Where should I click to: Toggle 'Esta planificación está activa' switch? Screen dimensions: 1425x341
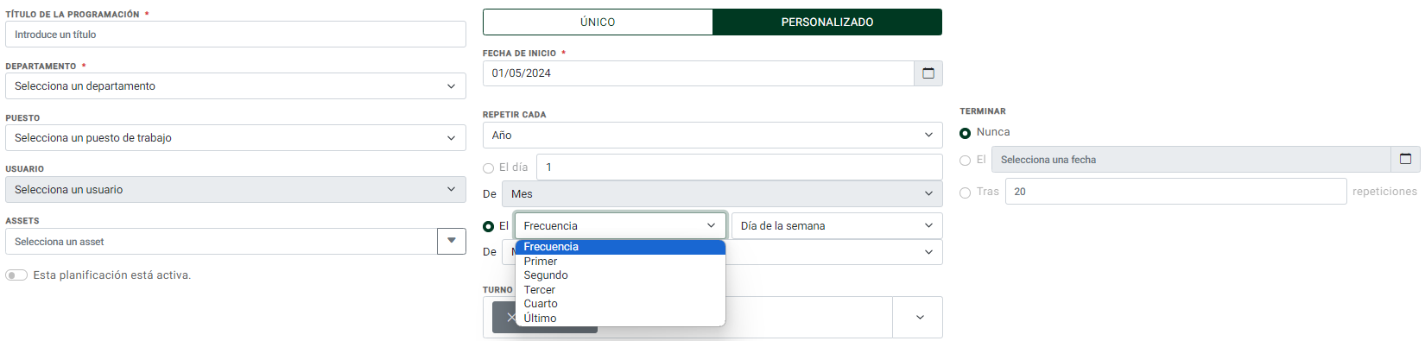(x=16, y=275)
